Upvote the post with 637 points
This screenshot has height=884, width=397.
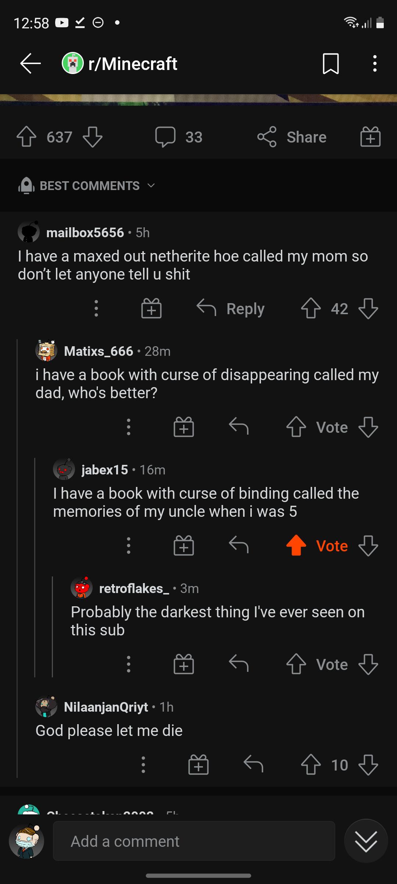(26, 137)
